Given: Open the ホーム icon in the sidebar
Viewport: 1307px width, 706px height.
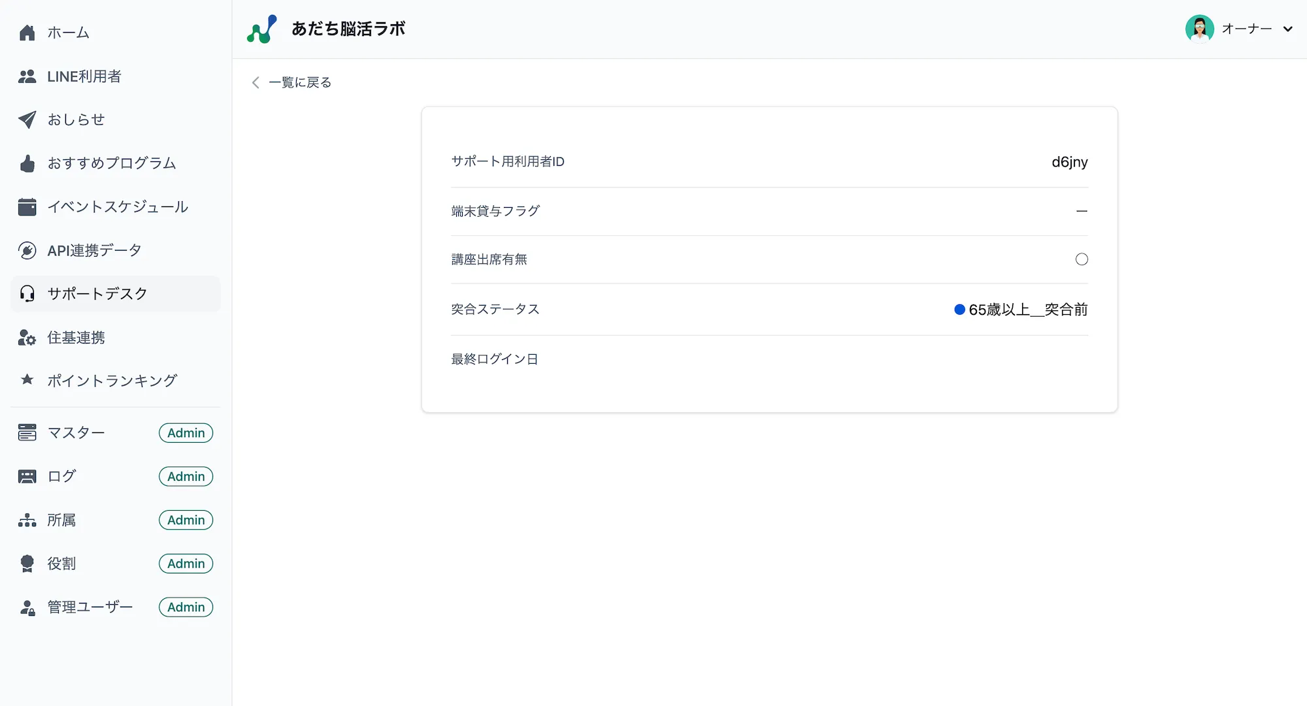Looking at the screenshot, I should (27, 32).
